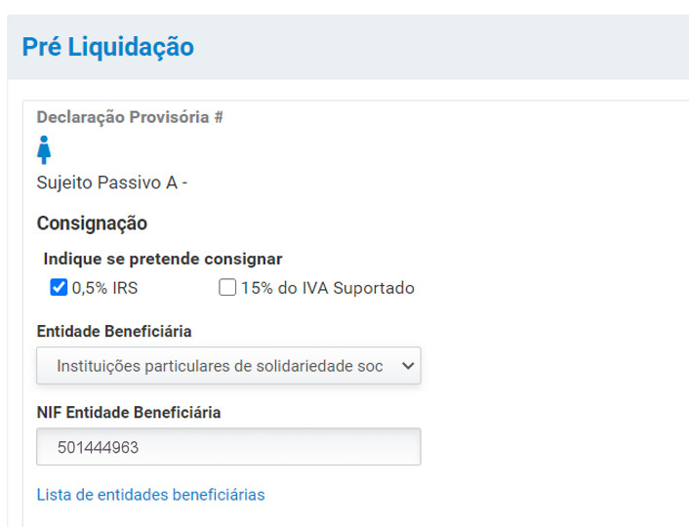Click the gray header bar beside the title
689x527 pixels.
(x=439, y=47)
